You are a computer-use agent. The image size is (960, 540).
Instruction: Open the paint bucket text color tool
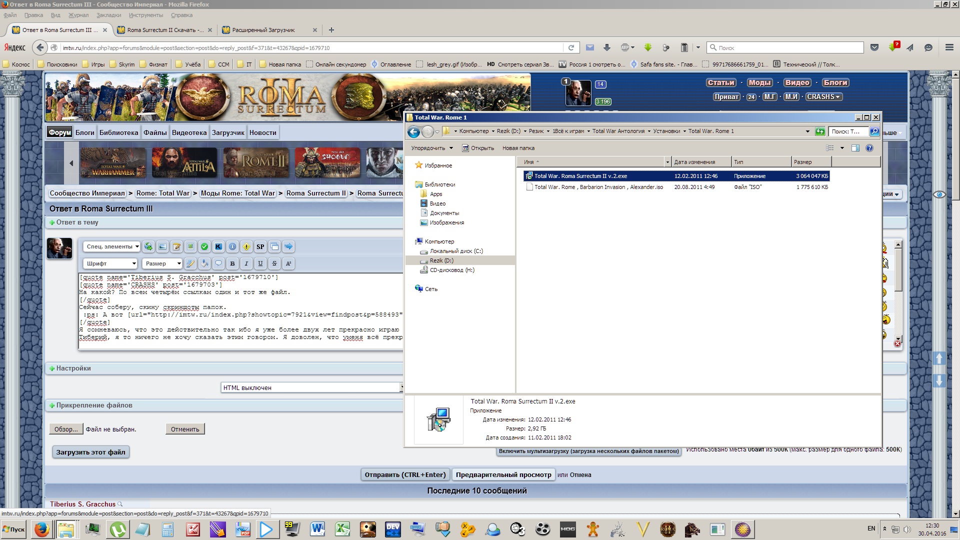pyautogui.click(x=204, y=263)
